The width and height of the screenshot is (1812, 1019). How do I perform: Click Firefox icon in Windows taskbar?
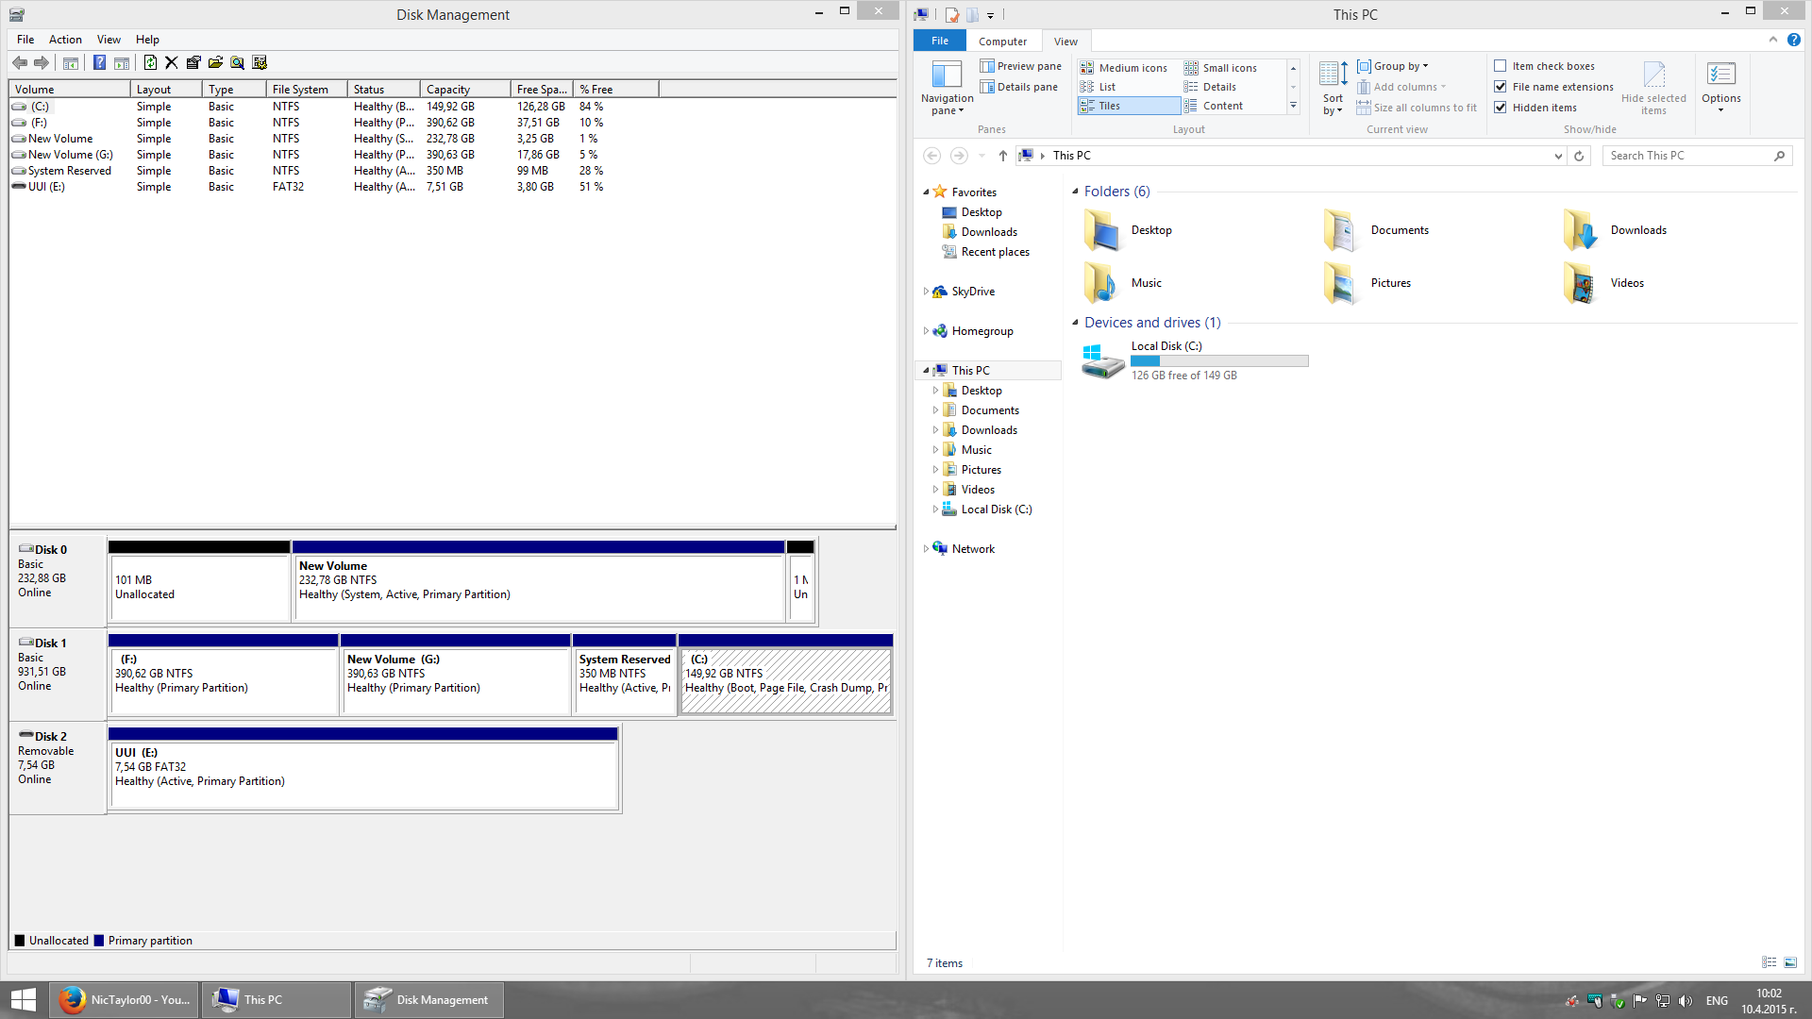click(x=71, y=999)
